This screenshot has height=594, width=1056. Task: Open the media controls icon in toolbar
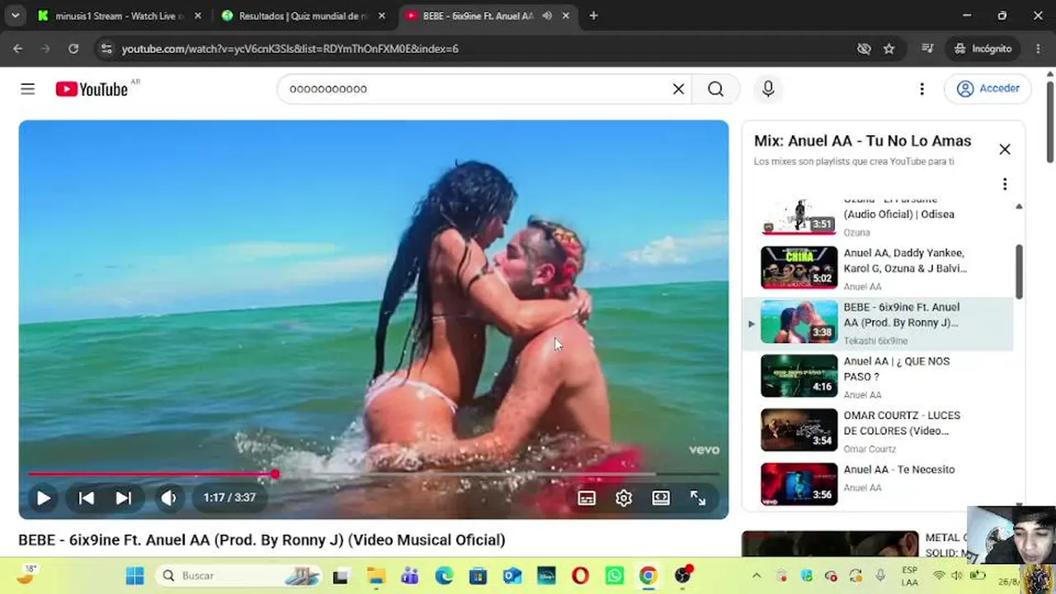927,49
